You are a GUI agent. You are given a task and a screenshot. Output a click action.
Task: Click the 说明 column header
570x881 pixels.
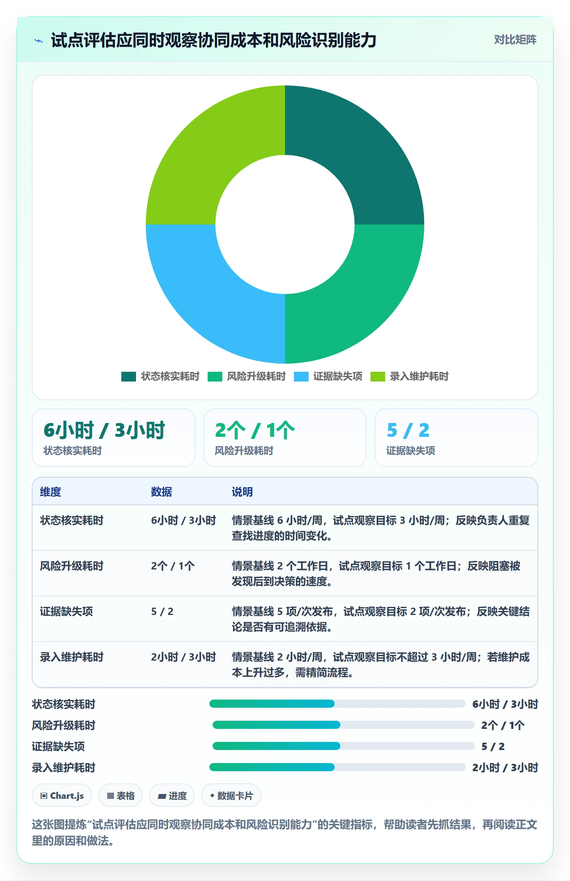(242, 492)
